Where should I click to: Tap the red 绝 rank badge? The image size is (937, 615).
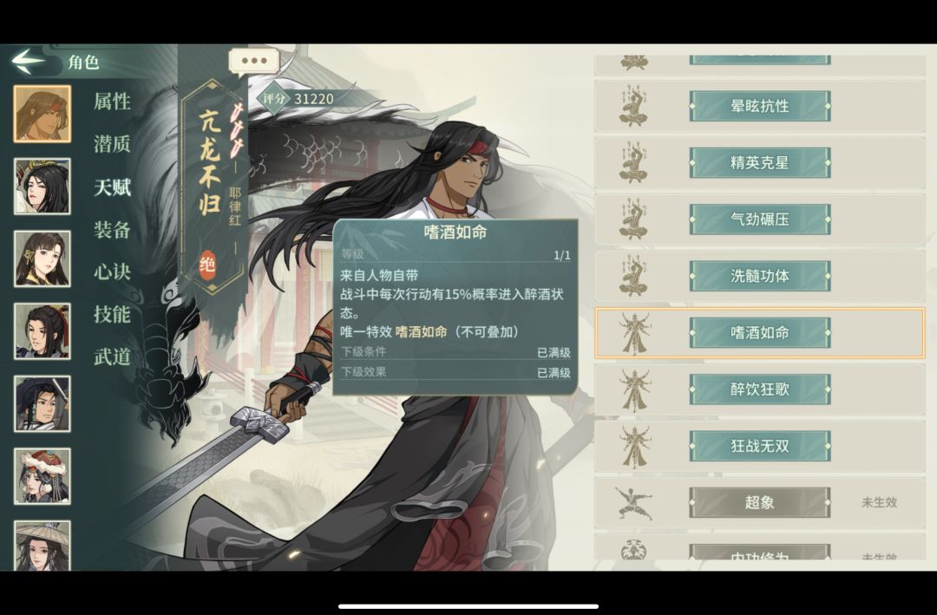pyautogui.click(x=207, y=265)
